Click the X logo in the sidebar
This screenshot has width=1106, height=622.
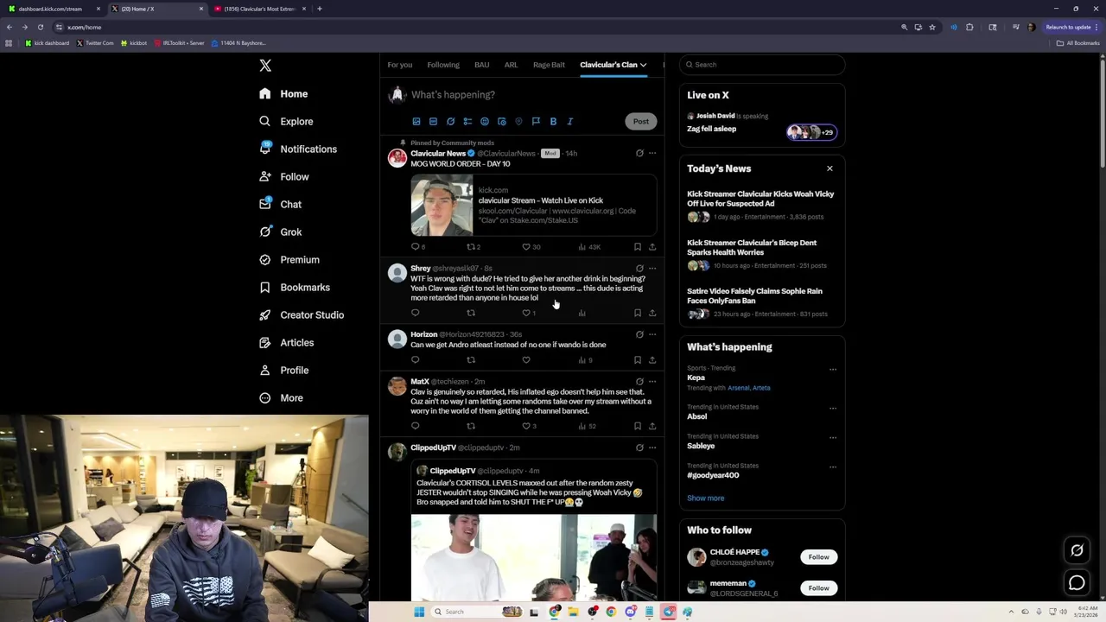pyautogui.click(x=265, y=66)
